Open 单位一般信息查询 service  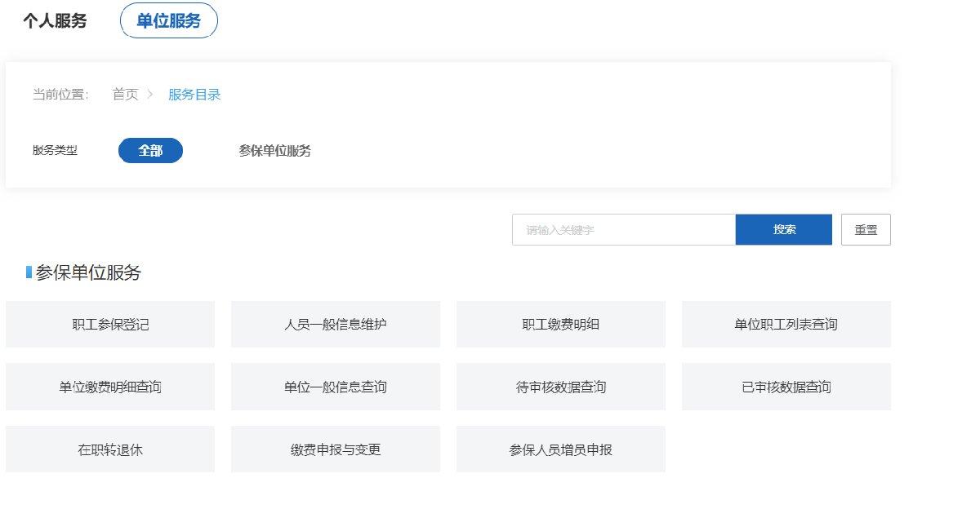[x=336, y=387]
